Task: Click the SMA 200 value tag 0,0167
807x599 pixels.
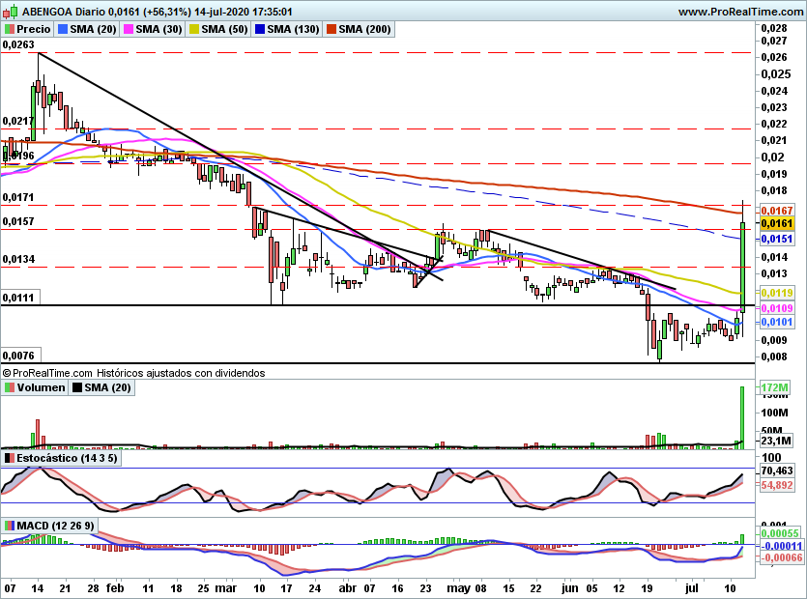Action: coord(777,211)
